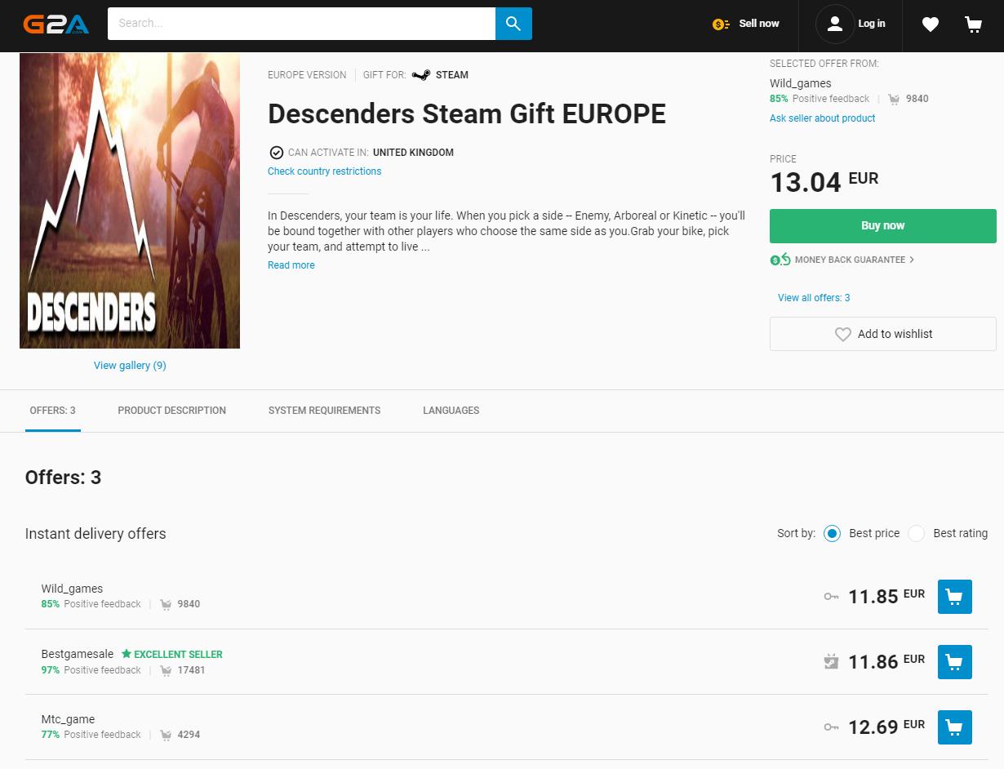Screen dimensions: 1004x769
Task: Expand the description with Read more
Action: pyautogui.click(x=291, y=264)
